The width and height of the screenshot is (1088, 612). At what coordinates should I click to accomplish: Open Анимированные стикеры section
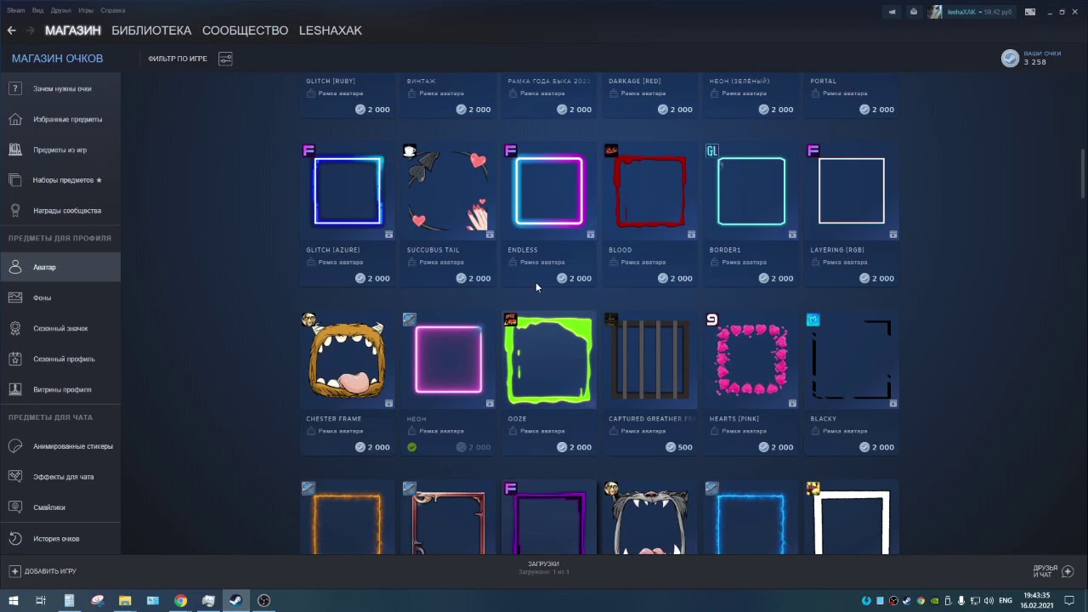pyautogui.click(x=60, y=446)
